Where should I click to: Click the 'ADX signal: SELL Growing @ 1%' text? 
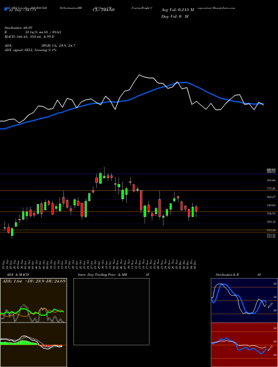coord(31,50)
